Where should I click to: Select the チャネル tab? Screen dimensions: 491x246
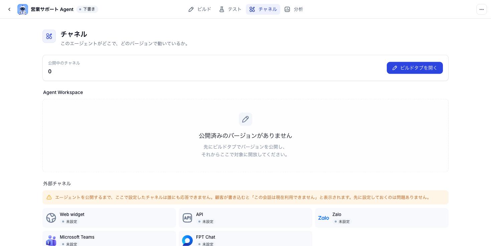pyautogui.click(x=263, y=9)
